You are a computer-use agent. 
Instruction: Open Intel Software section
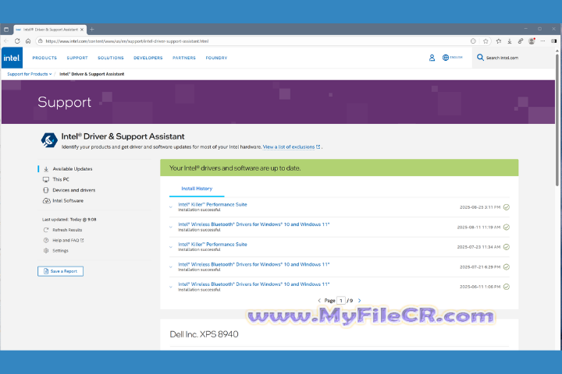68,201
